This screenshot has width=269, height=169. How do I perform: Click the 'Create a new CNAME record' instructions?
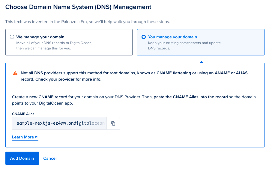coord(134,100)
